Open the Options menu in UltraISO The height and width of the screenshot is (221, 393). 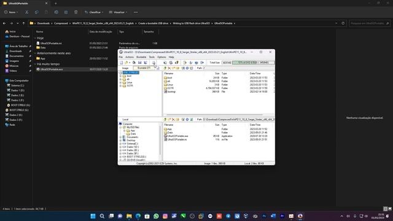point(161,57)
